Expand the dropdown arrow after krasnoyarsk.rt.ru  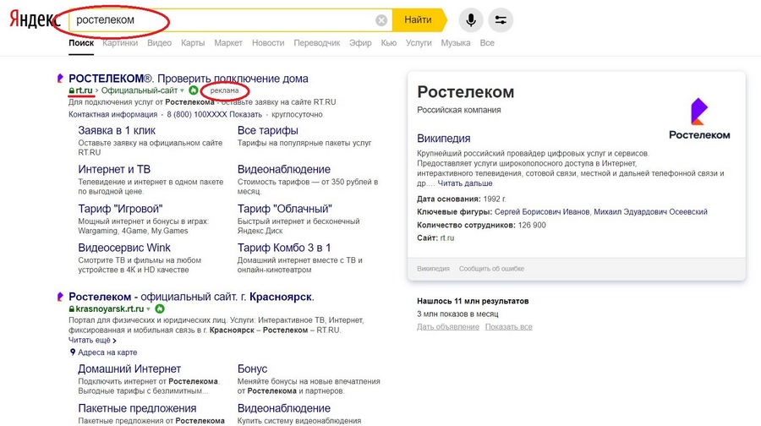click(x=149, y=309)
